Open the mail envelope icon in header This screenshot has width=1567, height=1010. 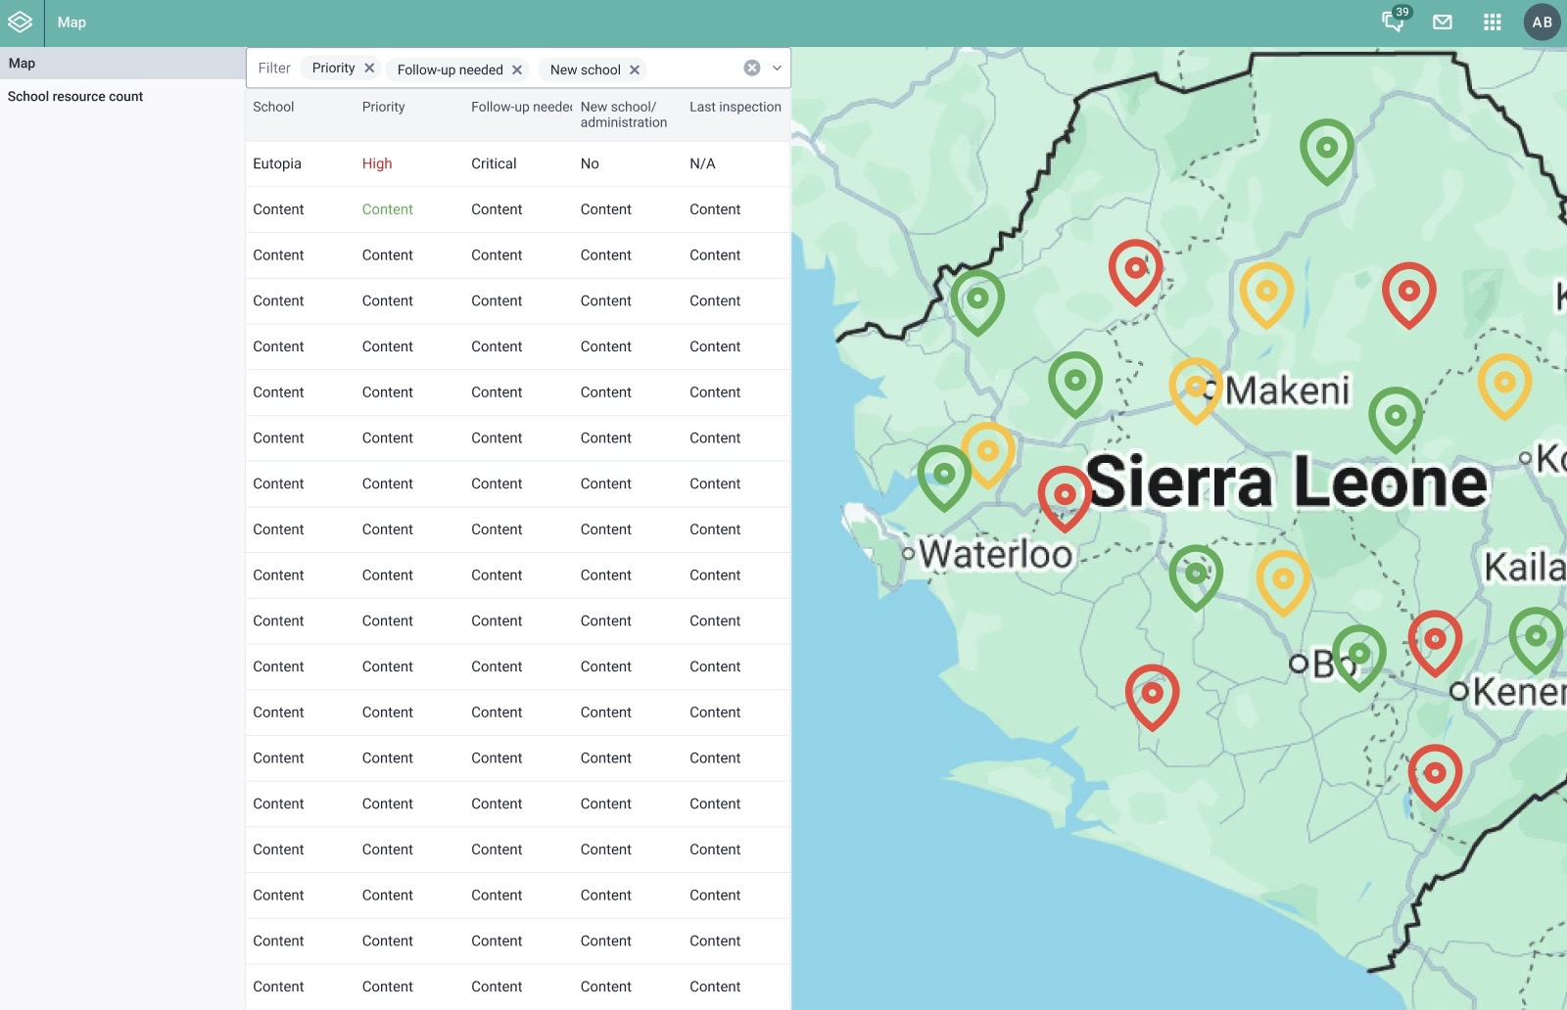[x=1443, y=22]
